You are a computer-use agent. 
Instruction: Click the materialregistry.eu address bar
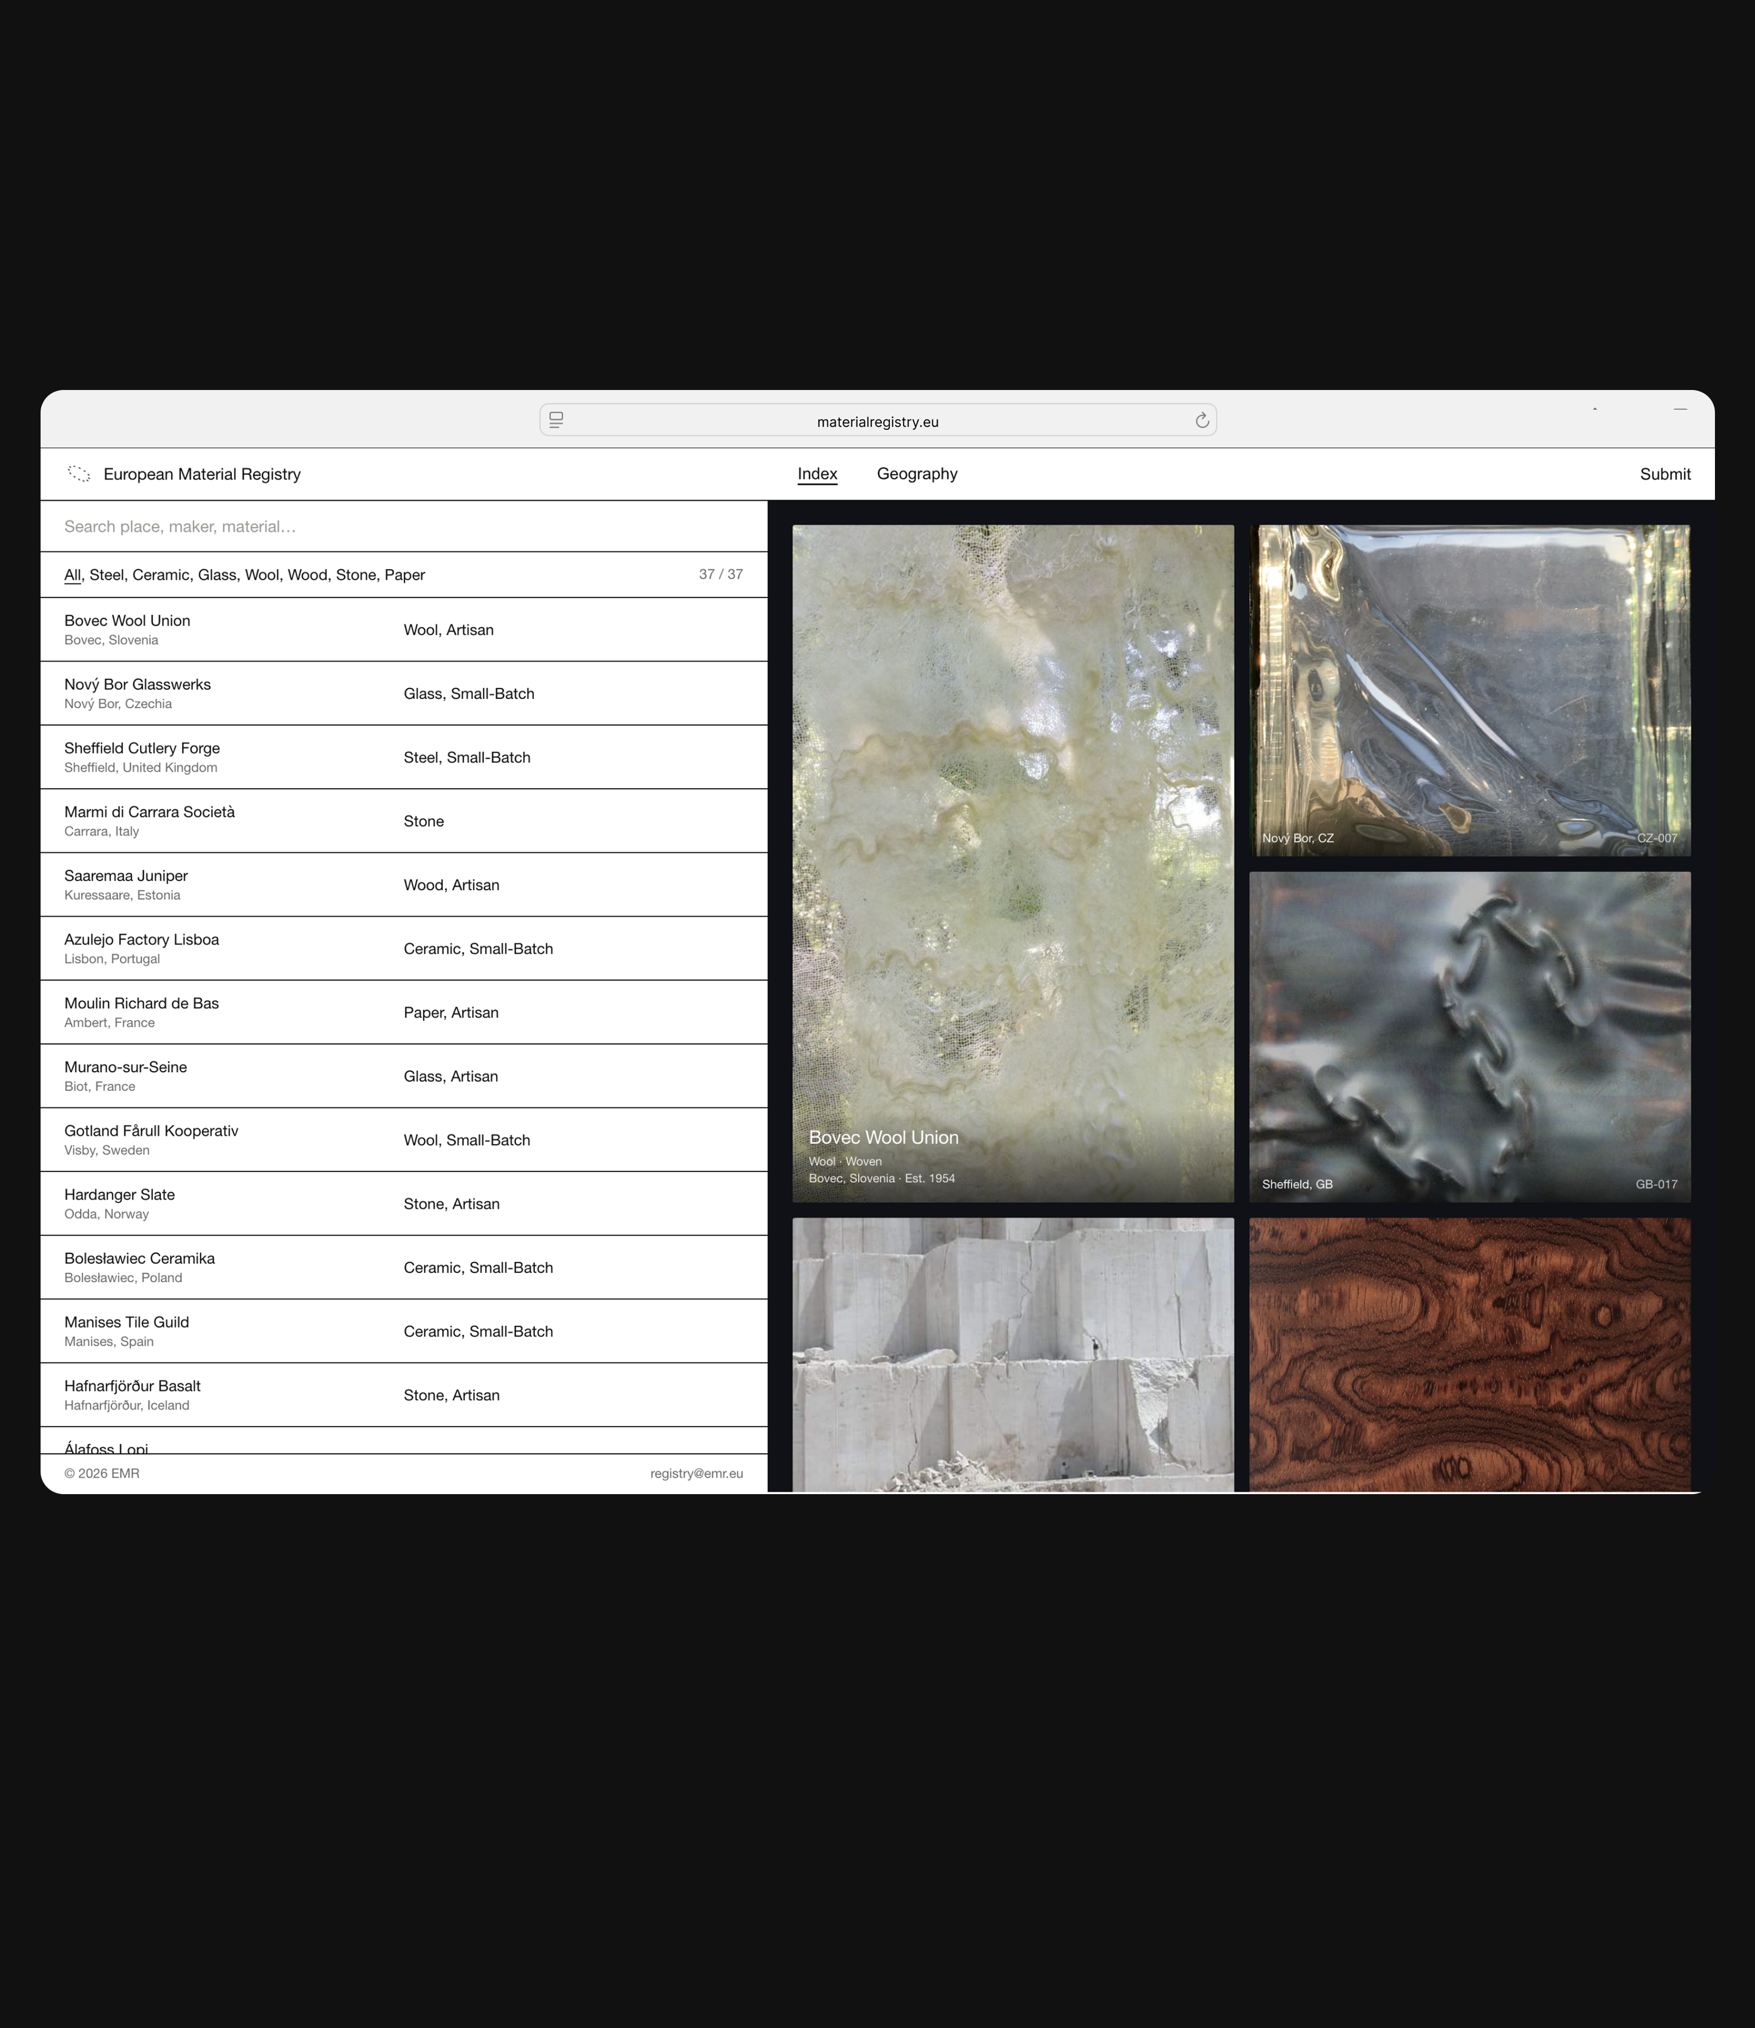(877, 420)
